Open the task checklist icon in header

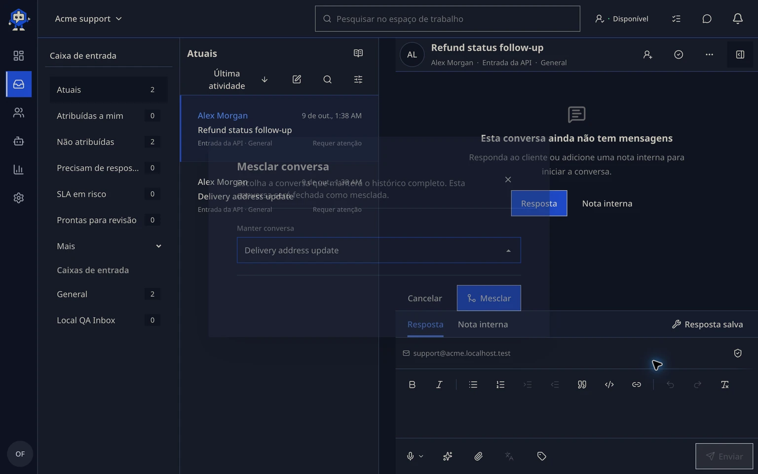tap(676, 19)
